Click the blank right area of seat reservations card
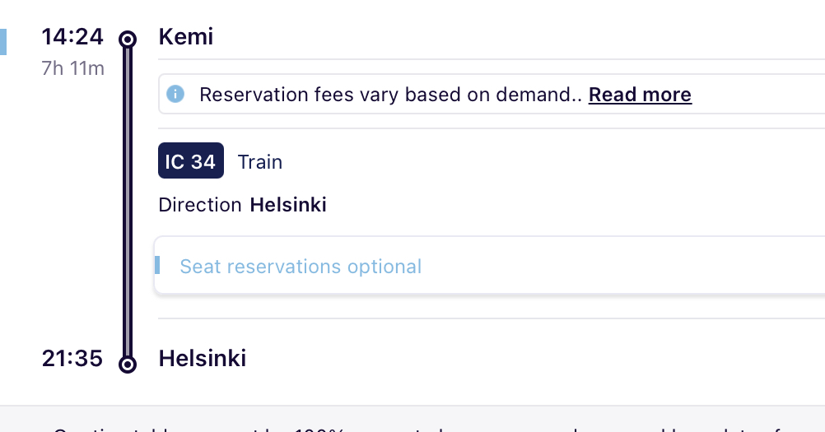 click(632, 266)
